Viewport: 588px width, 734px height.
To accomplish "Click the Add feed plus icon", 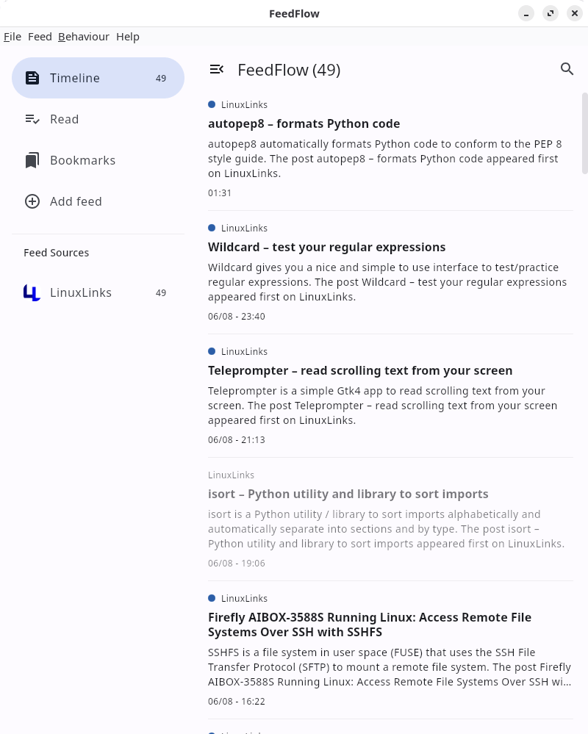I will [x=32, y=201].
